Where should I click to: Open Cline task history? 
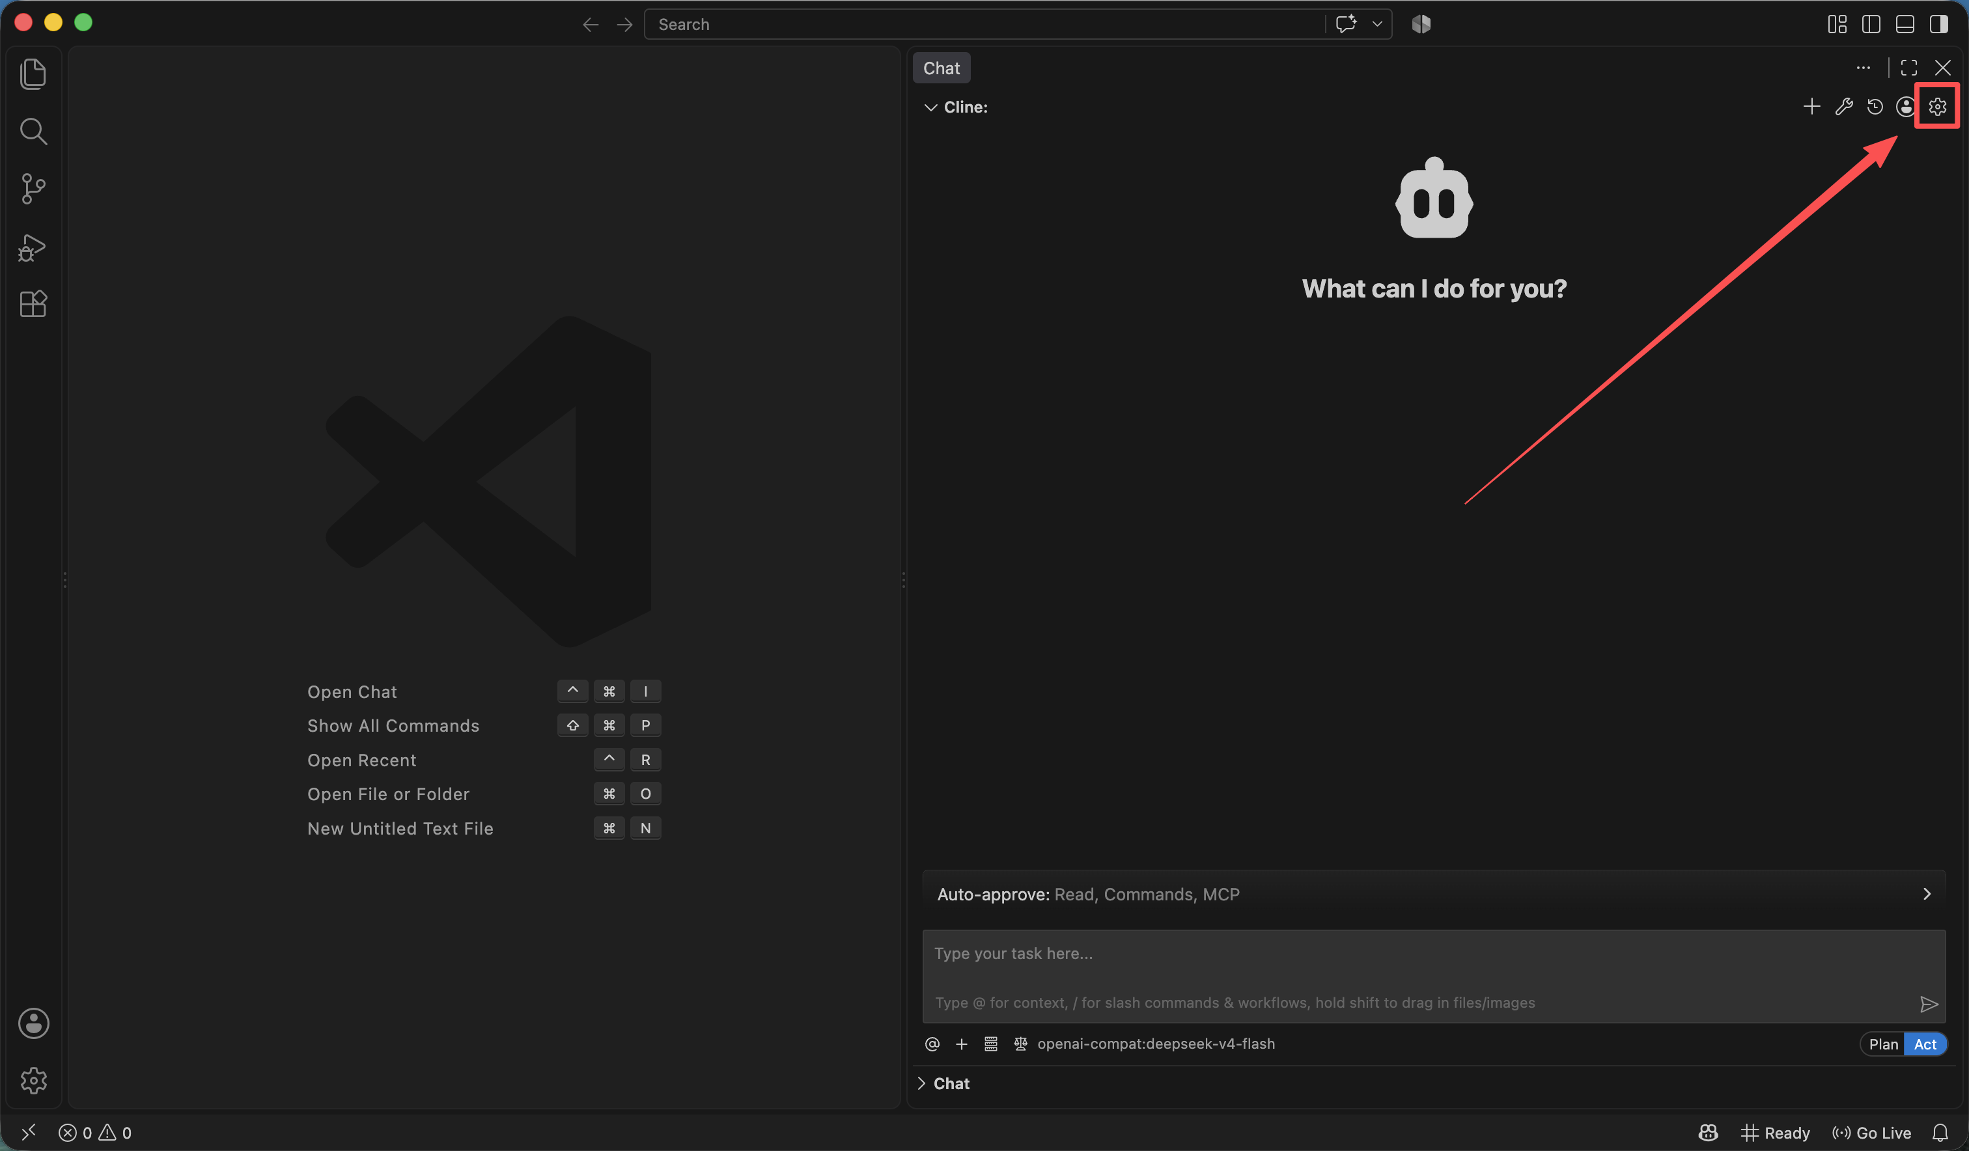pos(1875,106)
